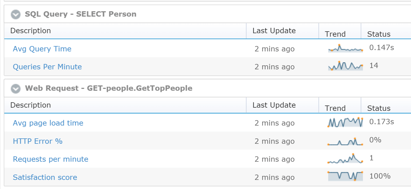Open the Requests per minute monitor

pyautogui.click(x=50, y=159)
